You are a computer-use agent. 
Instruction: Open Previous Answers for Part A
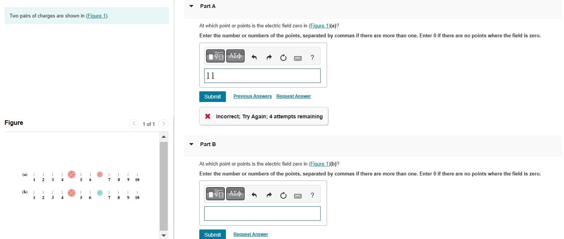[252, 96]
